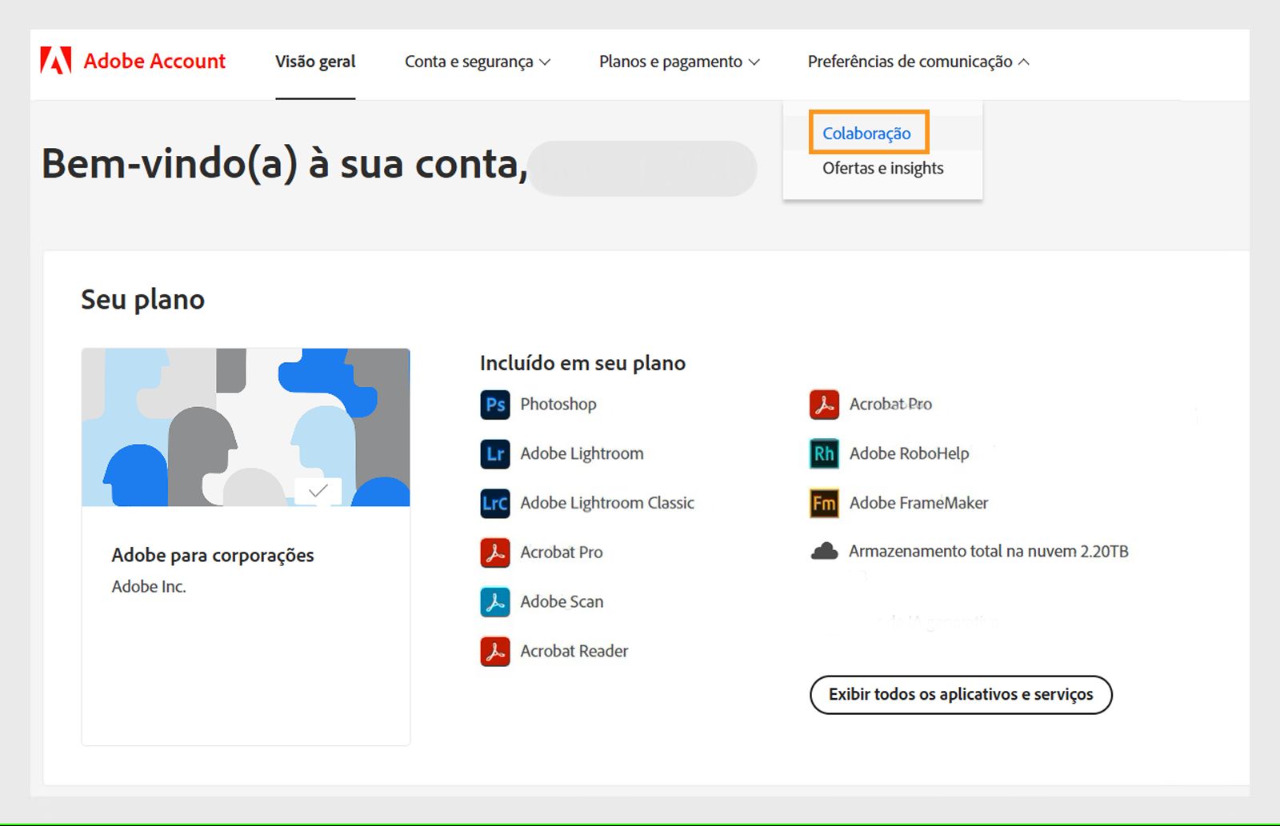Click the Adobe Lightroom icon

495,454
